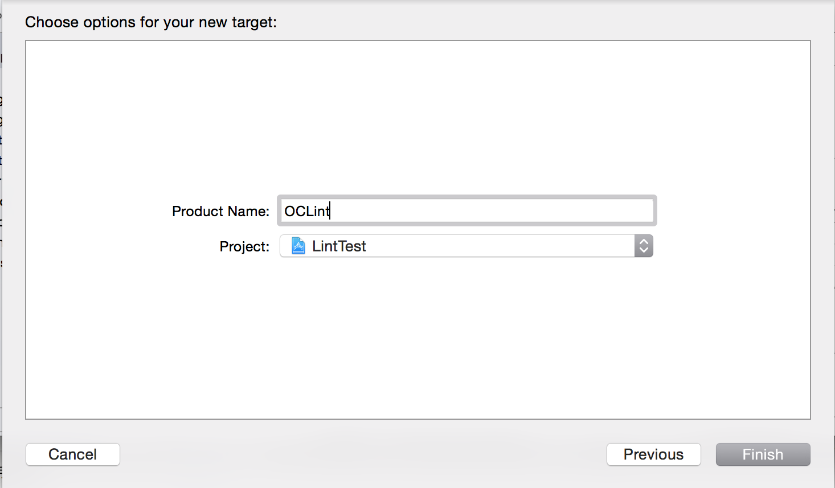Viewport: 835px width, 488px height.
Task: Go back with the Previous button
Action: pos(653,454)
